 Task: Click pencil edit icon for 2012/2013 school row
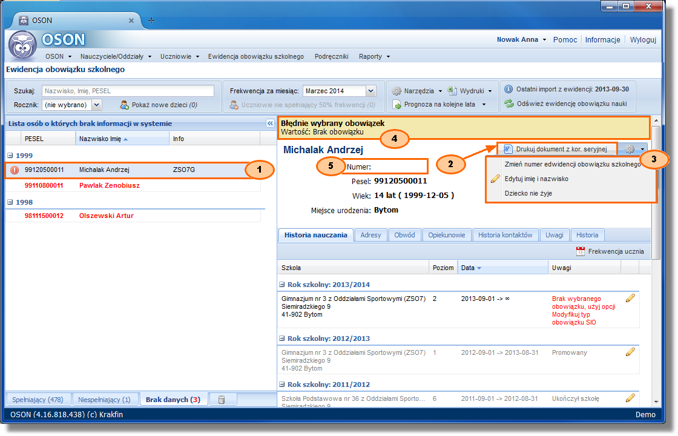(630, 352)
